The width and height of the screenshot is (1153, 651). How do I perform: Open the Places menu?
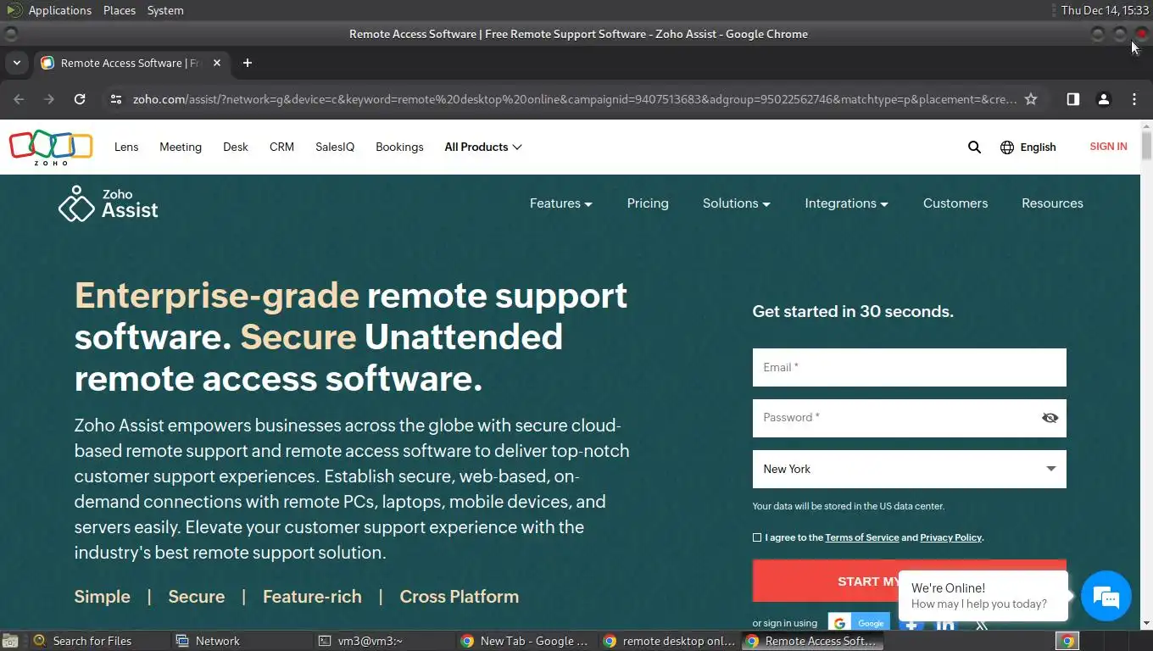tap(120, 10)
